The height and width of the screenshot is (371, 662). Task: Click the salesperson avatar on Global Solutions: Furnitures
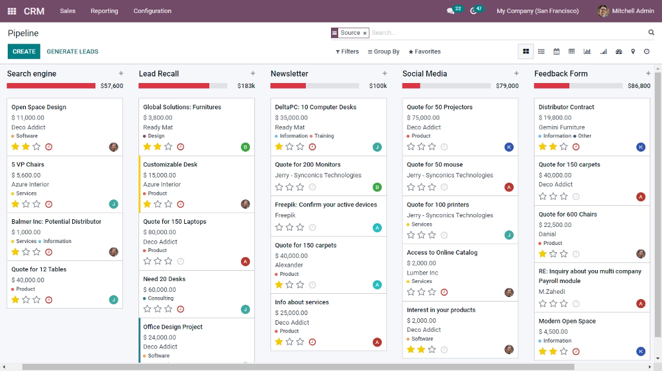pos(245,147)
